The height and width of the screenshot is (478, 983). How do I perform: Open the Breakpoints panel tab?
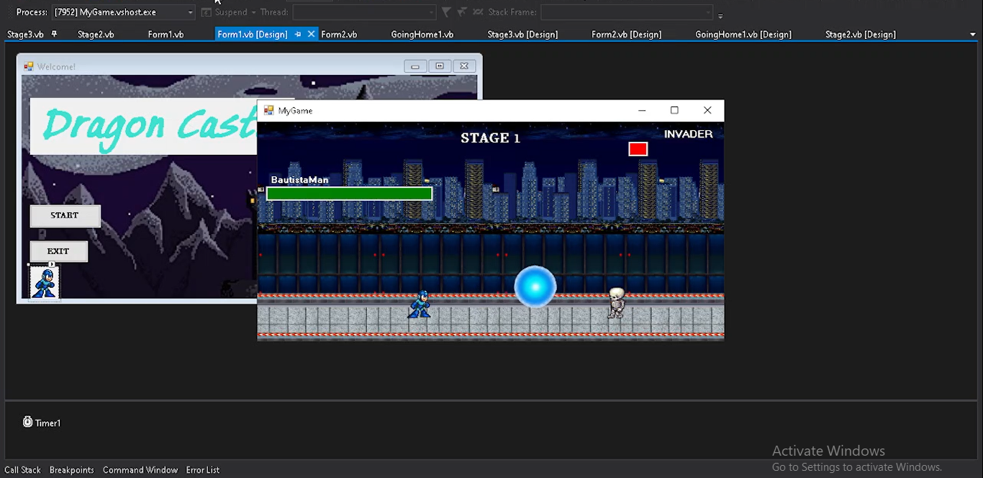(71, 470)
